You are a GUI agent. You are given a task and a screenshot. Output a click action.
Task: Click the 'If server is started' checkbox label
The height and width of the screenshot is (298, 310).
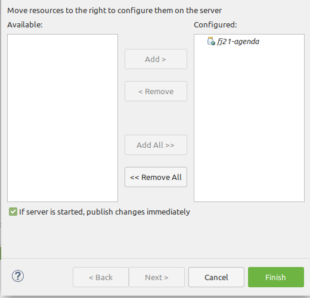[104, 212]
